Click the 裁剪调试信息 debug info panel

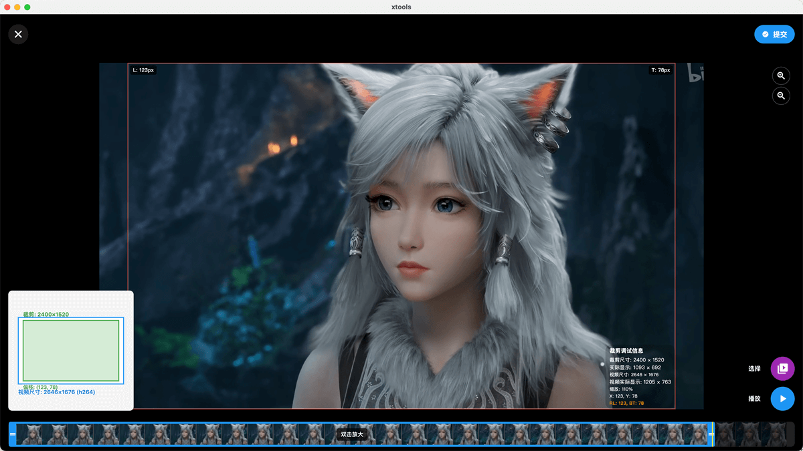click(640, 377)
